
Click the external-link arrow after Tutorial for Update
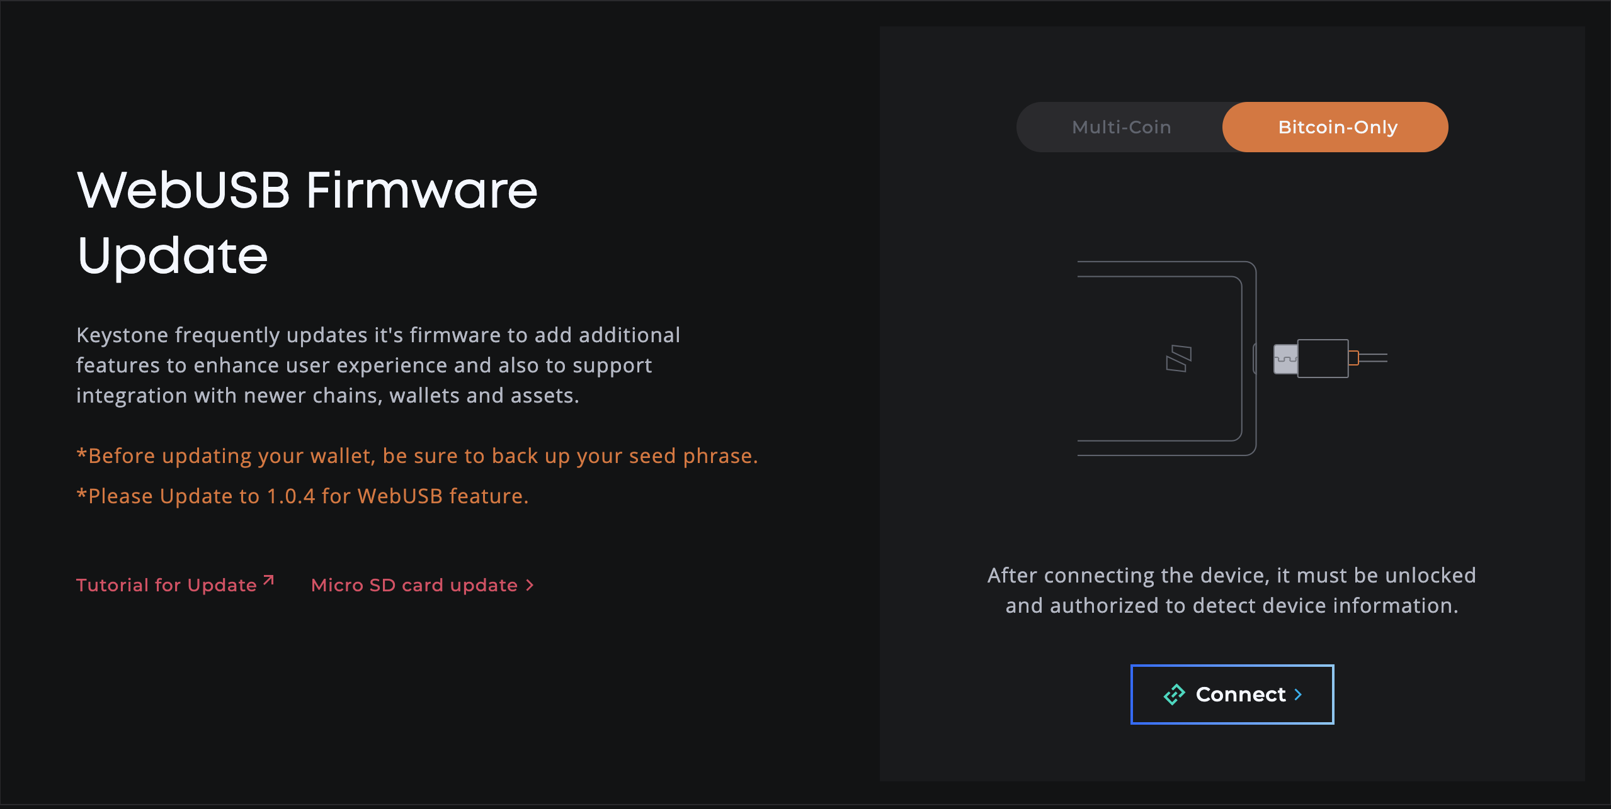[268, 580]
